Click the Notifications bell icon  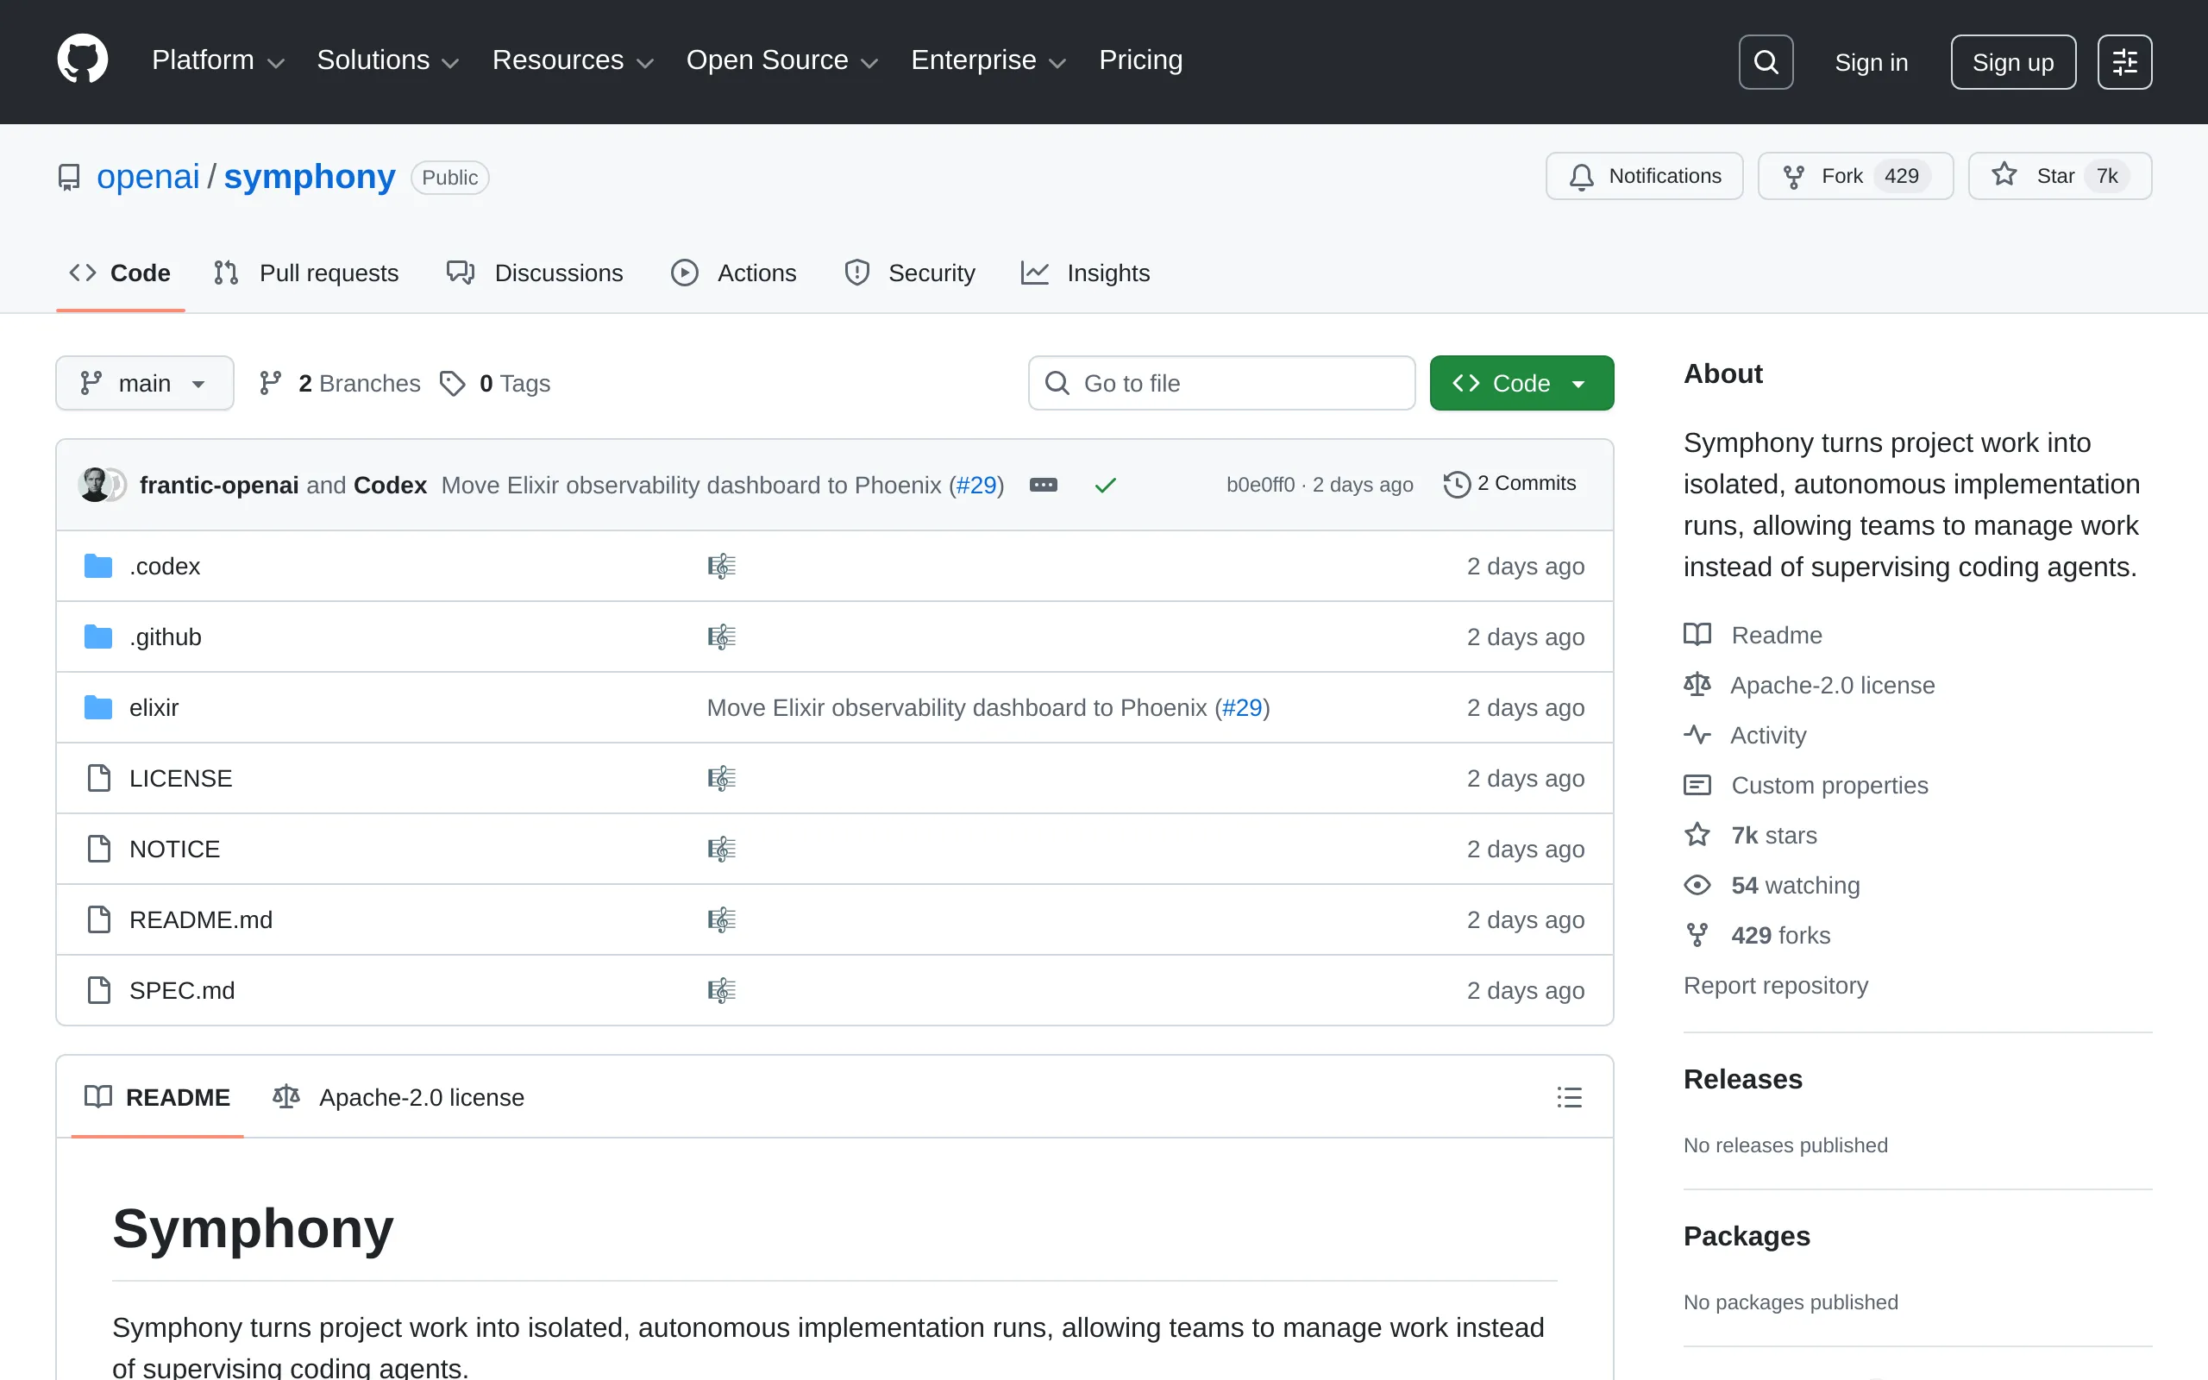(1581, 176)
